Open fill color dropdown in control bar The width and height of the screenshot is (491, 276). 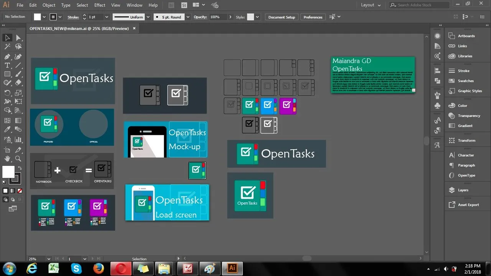click(44, 17)
